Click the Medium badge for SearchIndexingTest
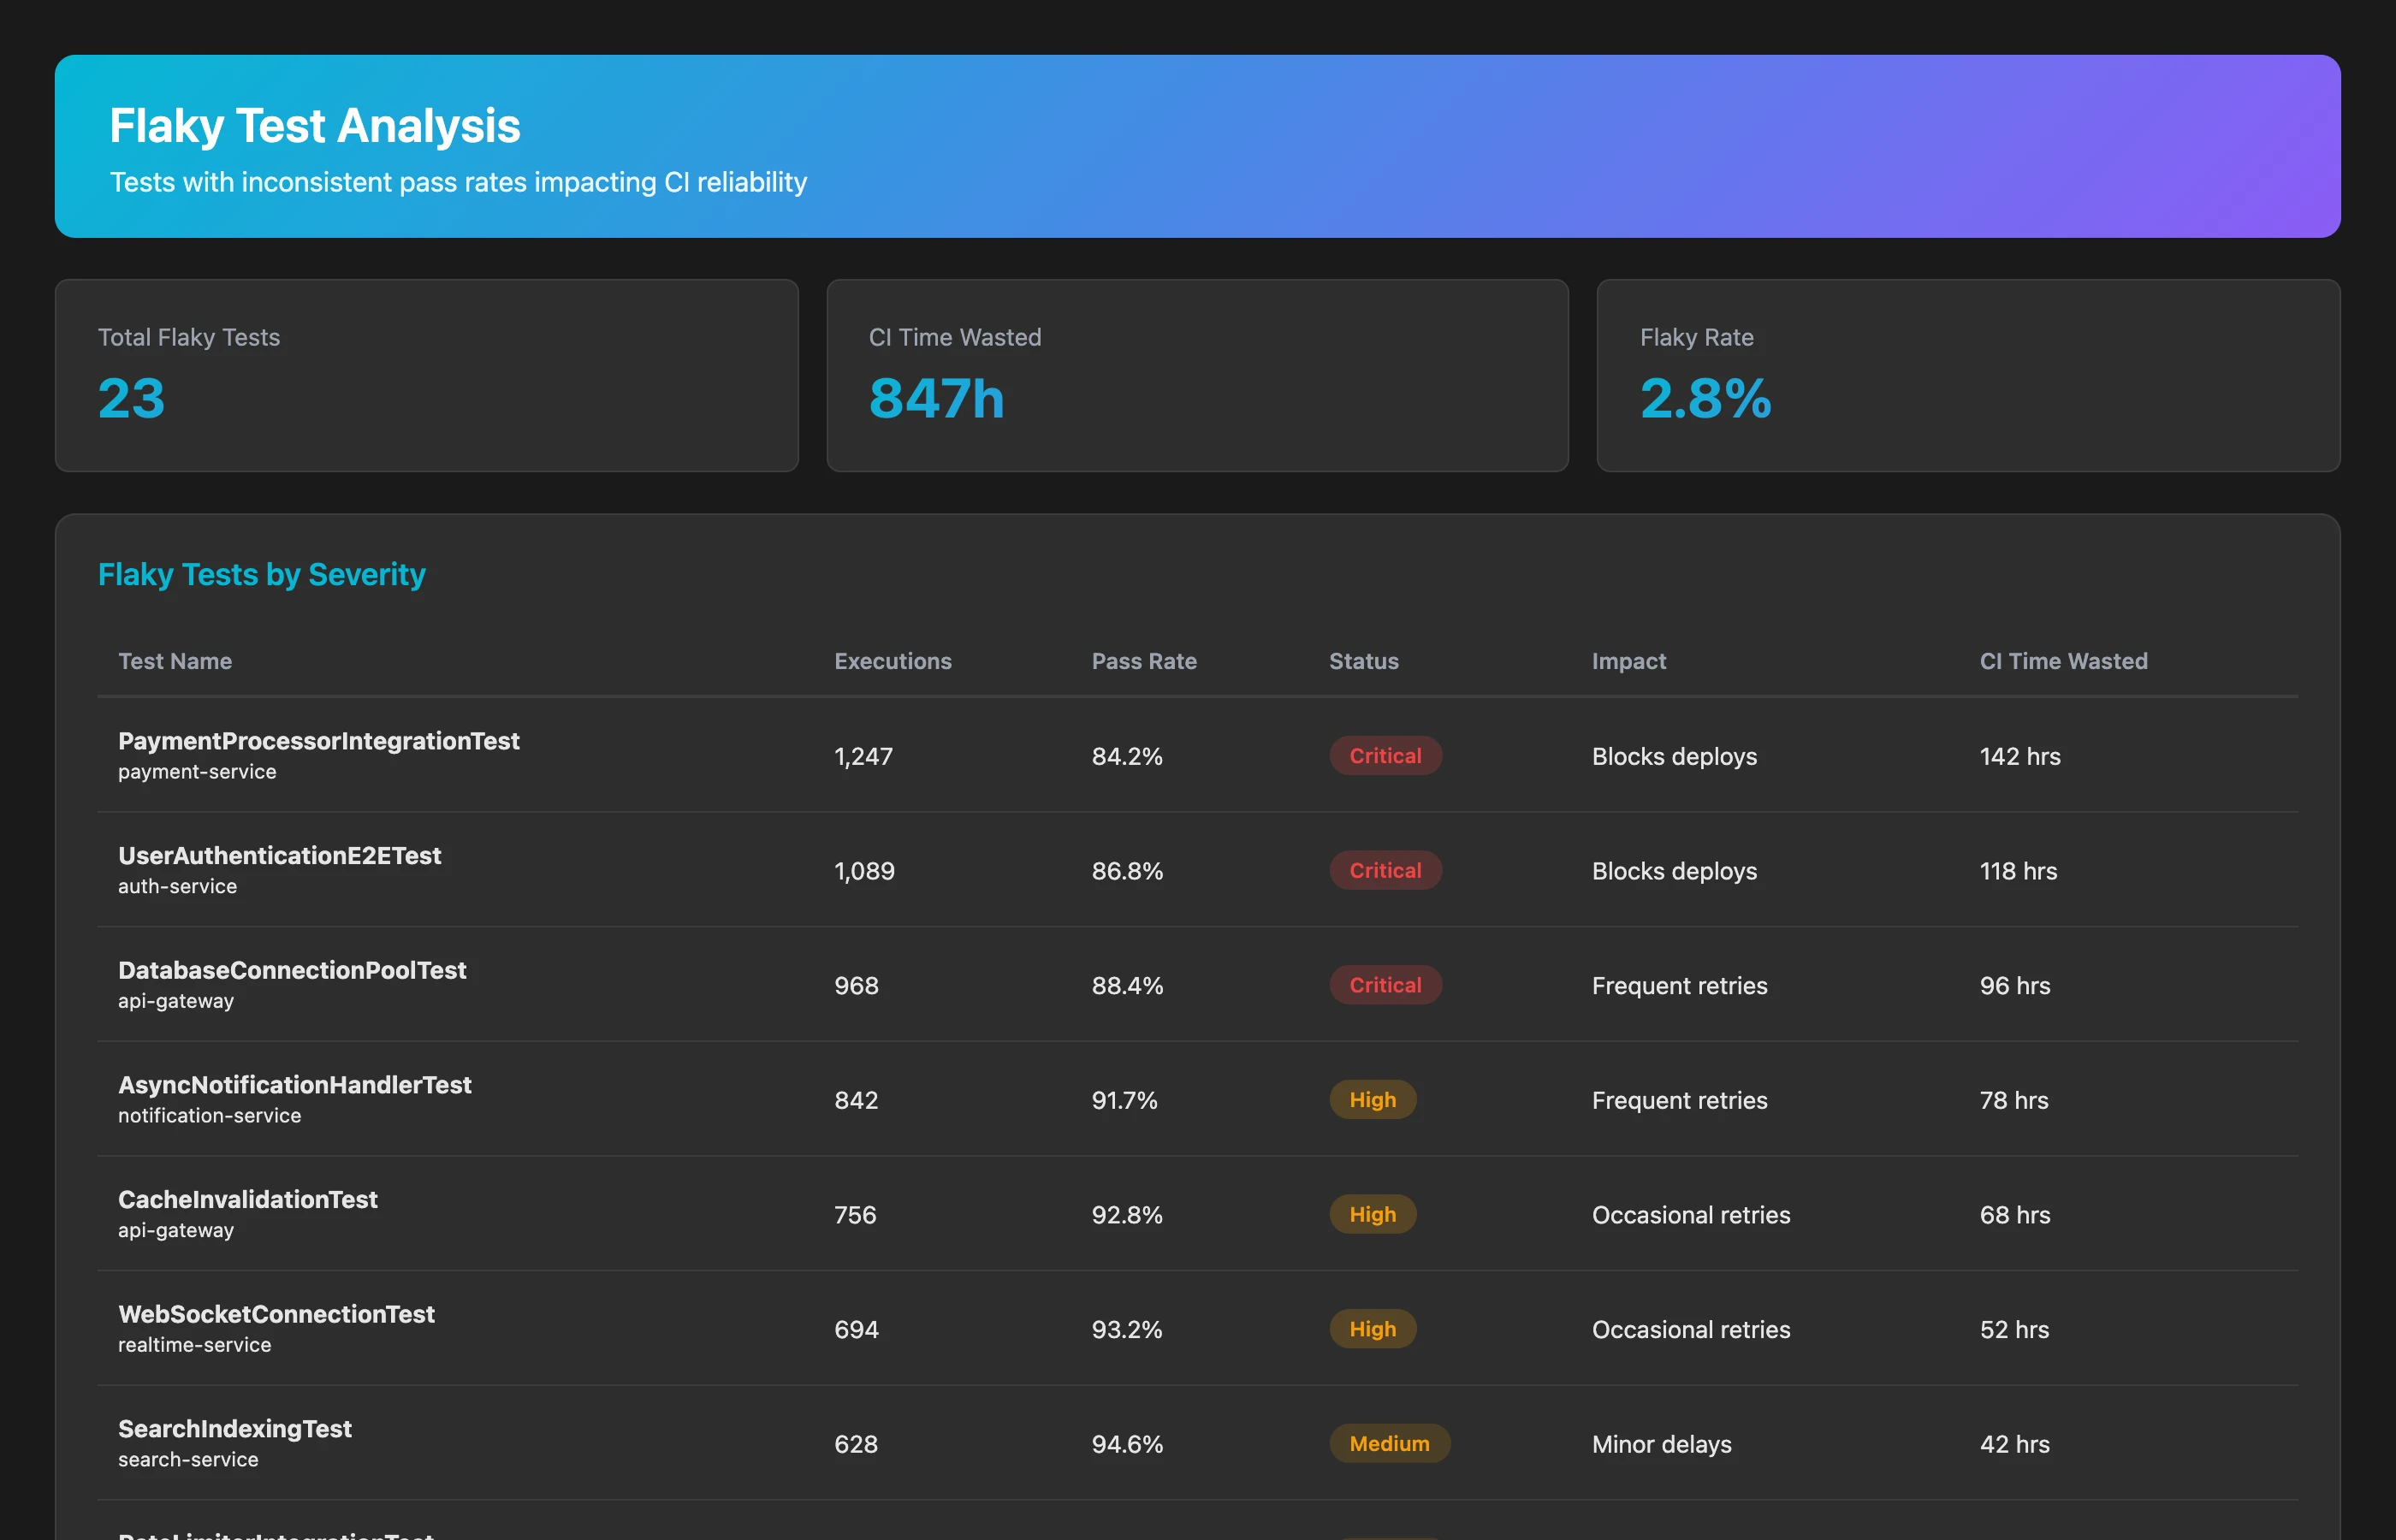The image size is (2396, 1540). pyautogui.click(x=1390, y=1443)
